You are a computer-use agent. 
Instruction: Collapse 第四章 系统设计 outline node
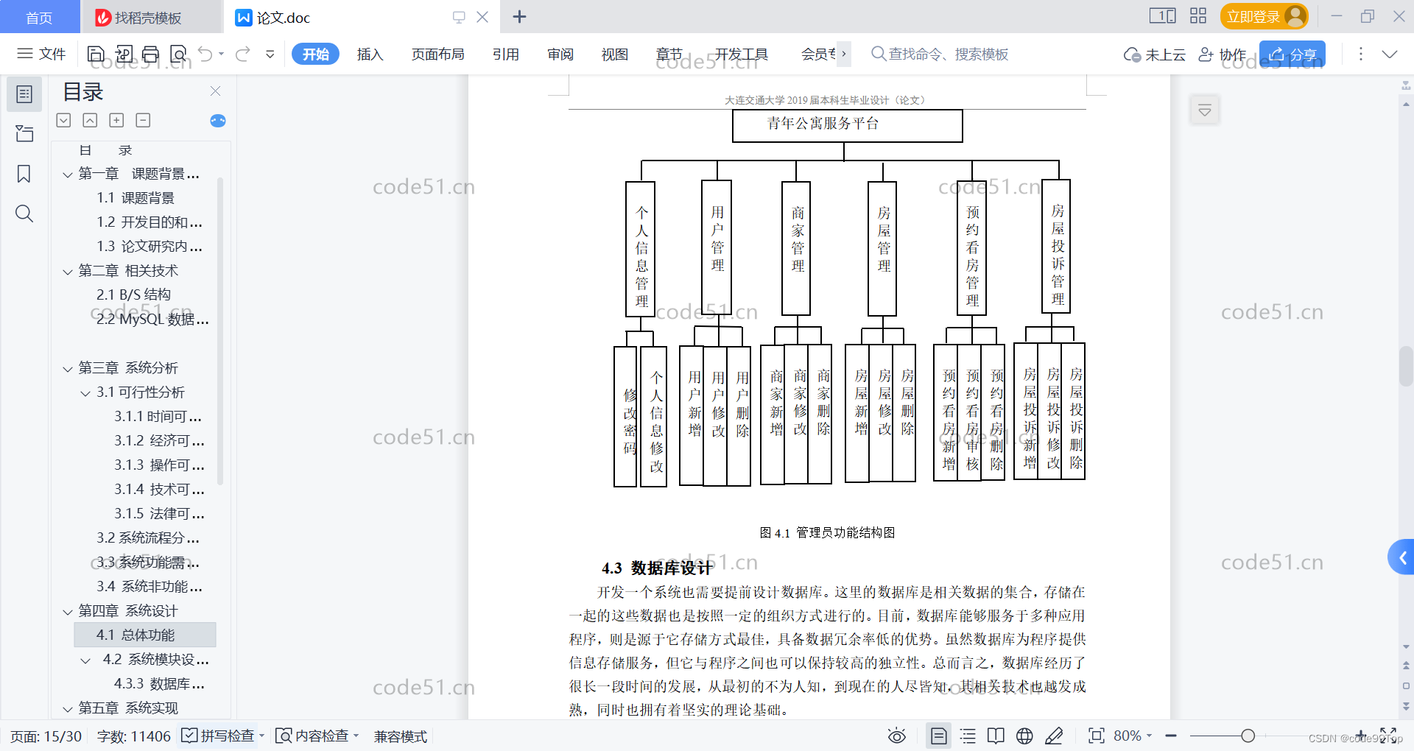68,612
